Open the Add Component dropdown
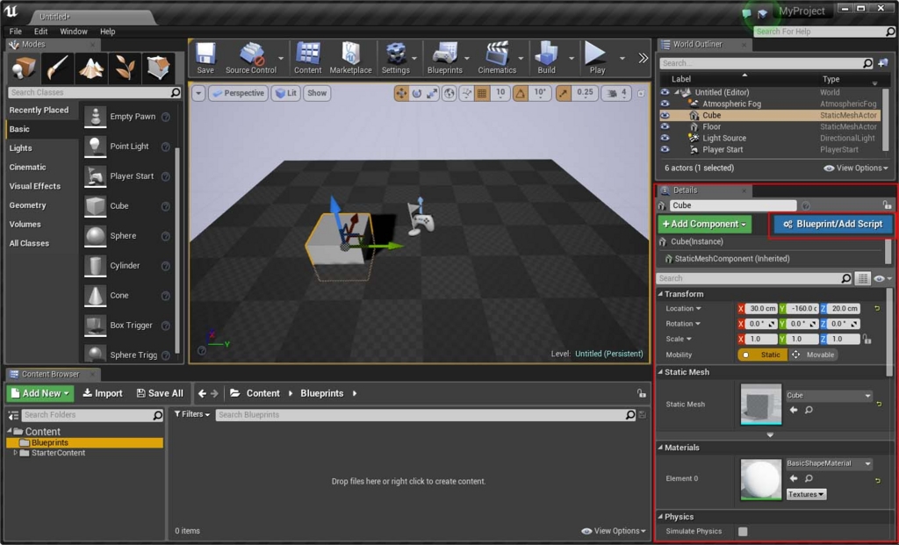The width and height of the screenshot is (899, 545). click(x=705, y=224)
